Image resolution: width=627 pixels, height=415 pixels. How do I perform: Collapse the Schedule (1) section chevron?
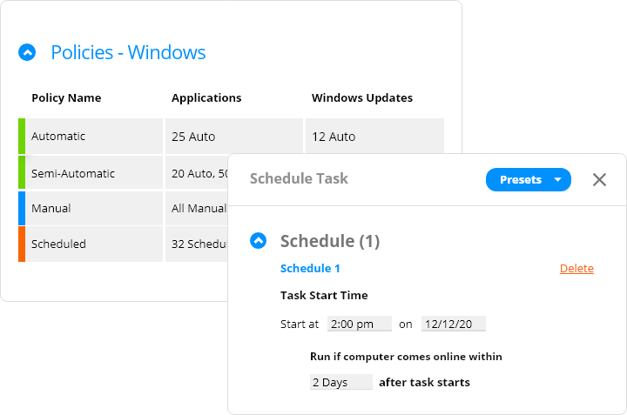click(x=259, y=241)
